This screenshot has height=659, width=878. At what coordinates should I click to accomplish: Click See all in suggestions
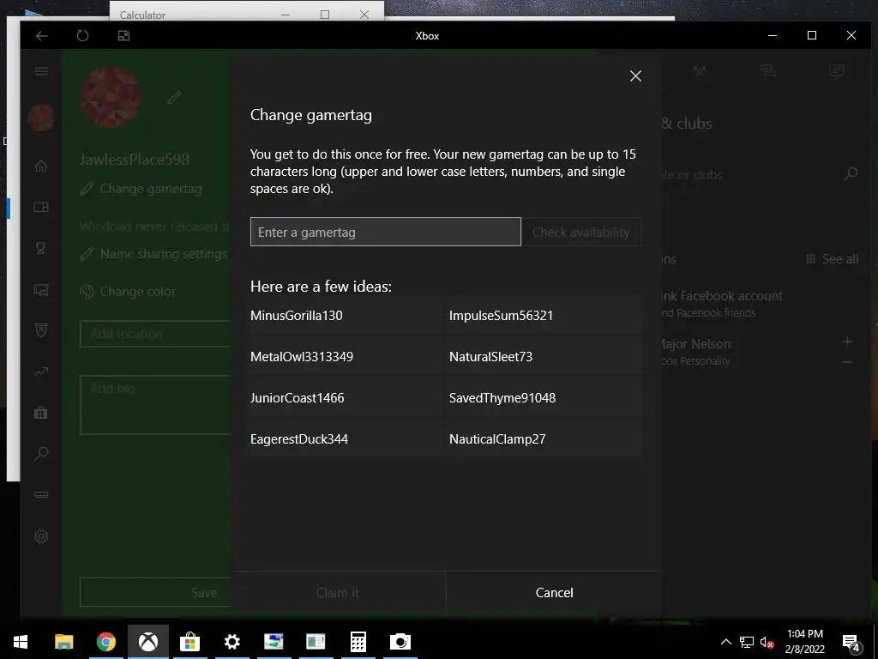point(832,259)
